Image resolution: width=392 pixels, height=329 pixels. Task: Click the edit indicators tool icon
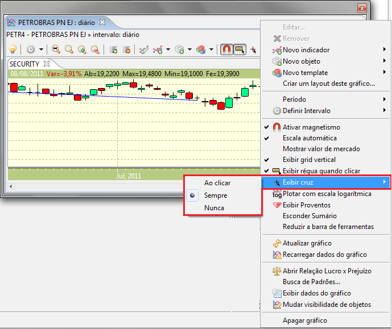(144, 49)
